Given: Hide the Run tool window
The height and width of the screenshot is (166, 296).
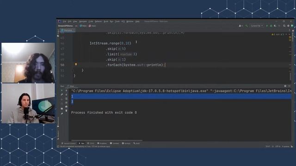Looking at the screenshot, I should [289, 86].
